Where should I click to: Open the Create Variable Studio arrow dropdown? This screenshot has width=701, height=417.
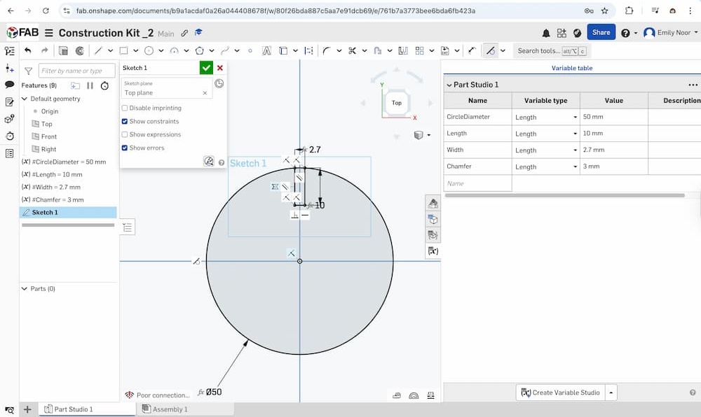click(611, 393)
